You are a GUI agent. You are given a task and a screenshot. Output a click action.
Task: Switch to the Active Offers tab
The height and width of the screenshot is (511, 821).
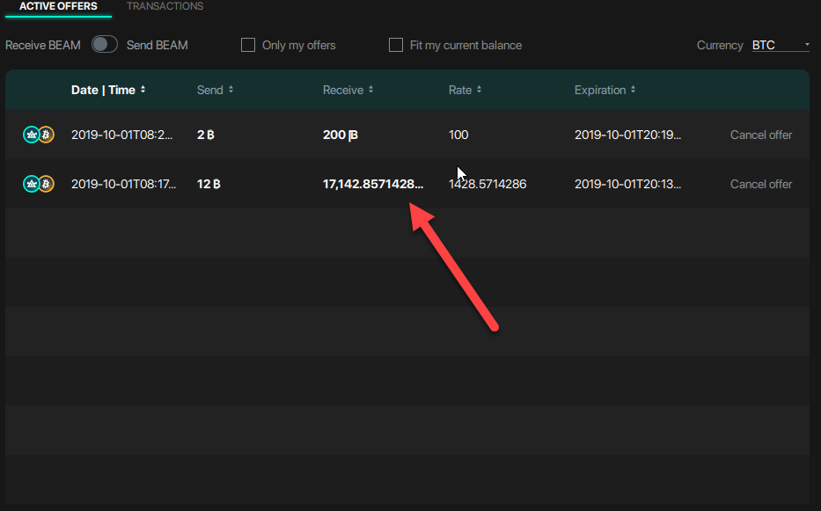[58, 6]
